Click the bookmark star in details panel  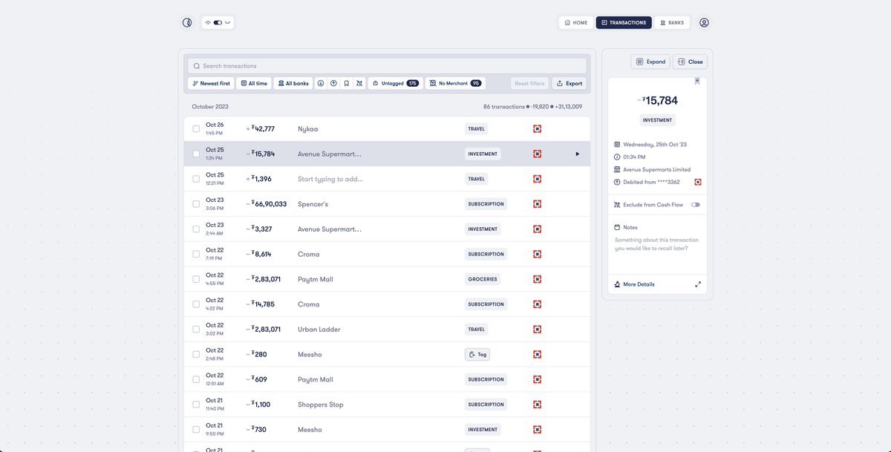[697, 82]
